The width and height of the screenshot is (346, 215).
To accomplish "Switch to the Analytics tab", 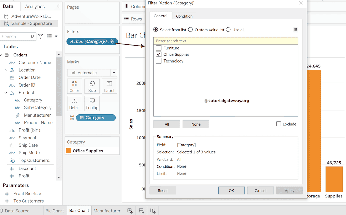I will (x=35, y=7).
